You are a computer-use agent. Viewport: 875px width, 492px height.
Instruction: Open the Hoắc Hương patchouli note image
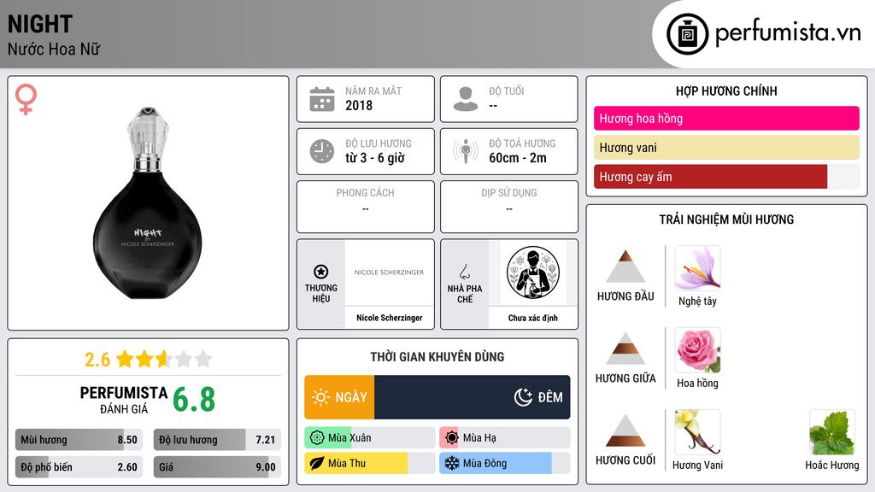coord(832,431)
